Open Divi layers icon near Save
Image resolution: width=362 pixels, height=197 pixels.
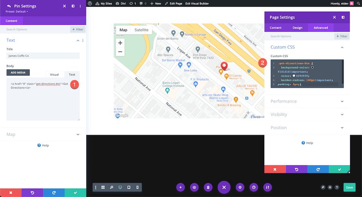(330, 187)
